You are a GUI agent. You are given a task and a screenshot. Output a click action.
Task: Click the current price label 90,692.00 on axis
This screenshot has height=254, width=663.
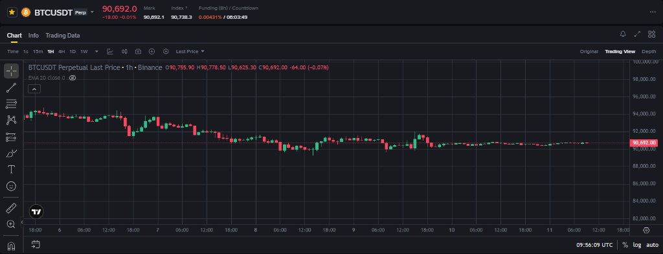click(644, 143)
